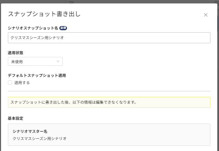Click the デフォルトスナップショット適用 label
This screenshot has width=219, height=151.
(37, 75)
